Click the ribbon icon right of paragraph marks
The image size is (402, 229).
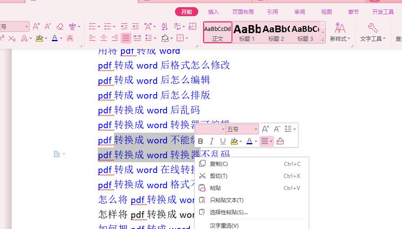(x=192, y=26)
